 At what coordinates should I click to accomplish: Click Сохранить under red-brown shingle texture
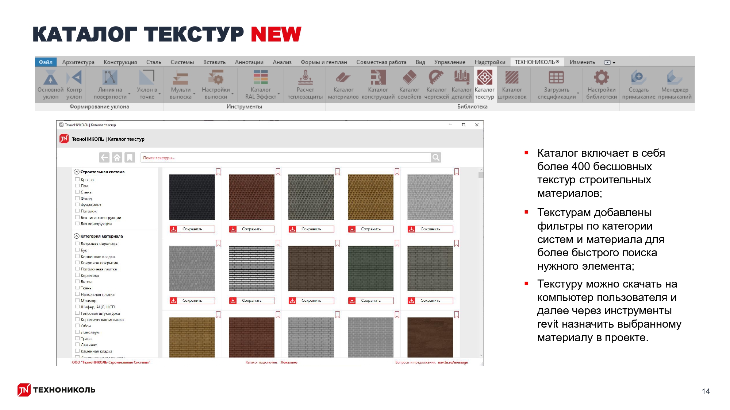pos(251,229)
